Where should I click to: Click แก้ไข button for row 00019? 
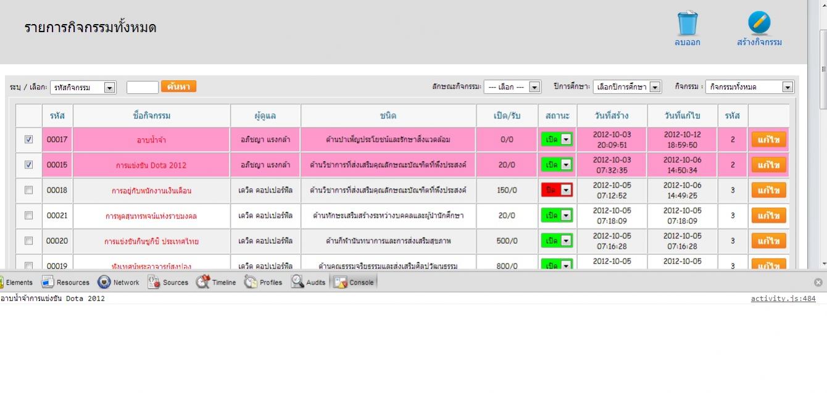pos(768,265)
